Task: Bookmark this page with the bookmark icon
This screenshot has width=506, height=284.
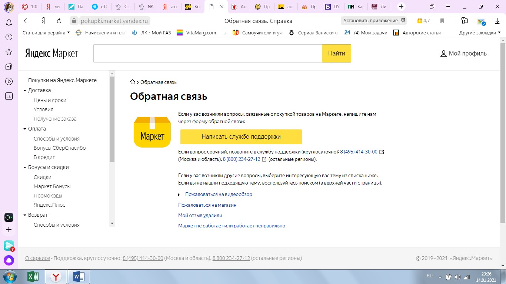Action: pos(442,21)
